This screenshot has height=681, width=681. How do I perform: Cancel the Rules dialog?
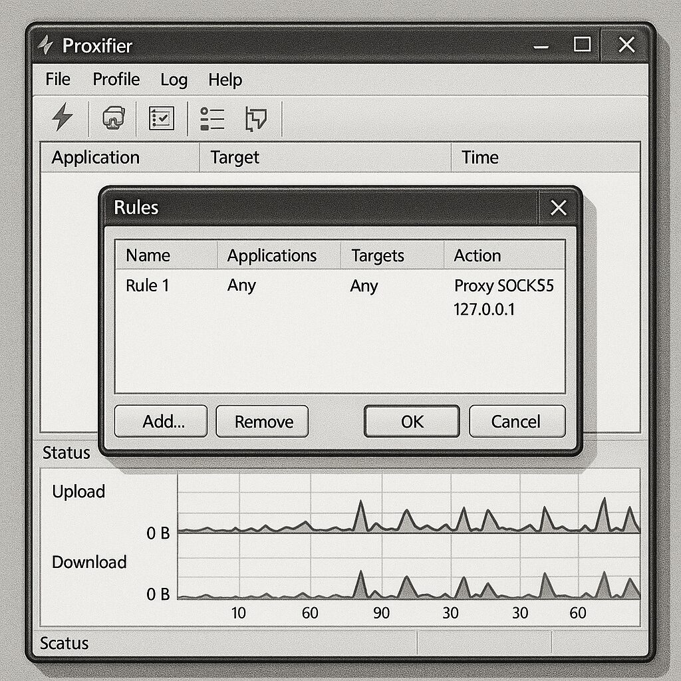517,421
